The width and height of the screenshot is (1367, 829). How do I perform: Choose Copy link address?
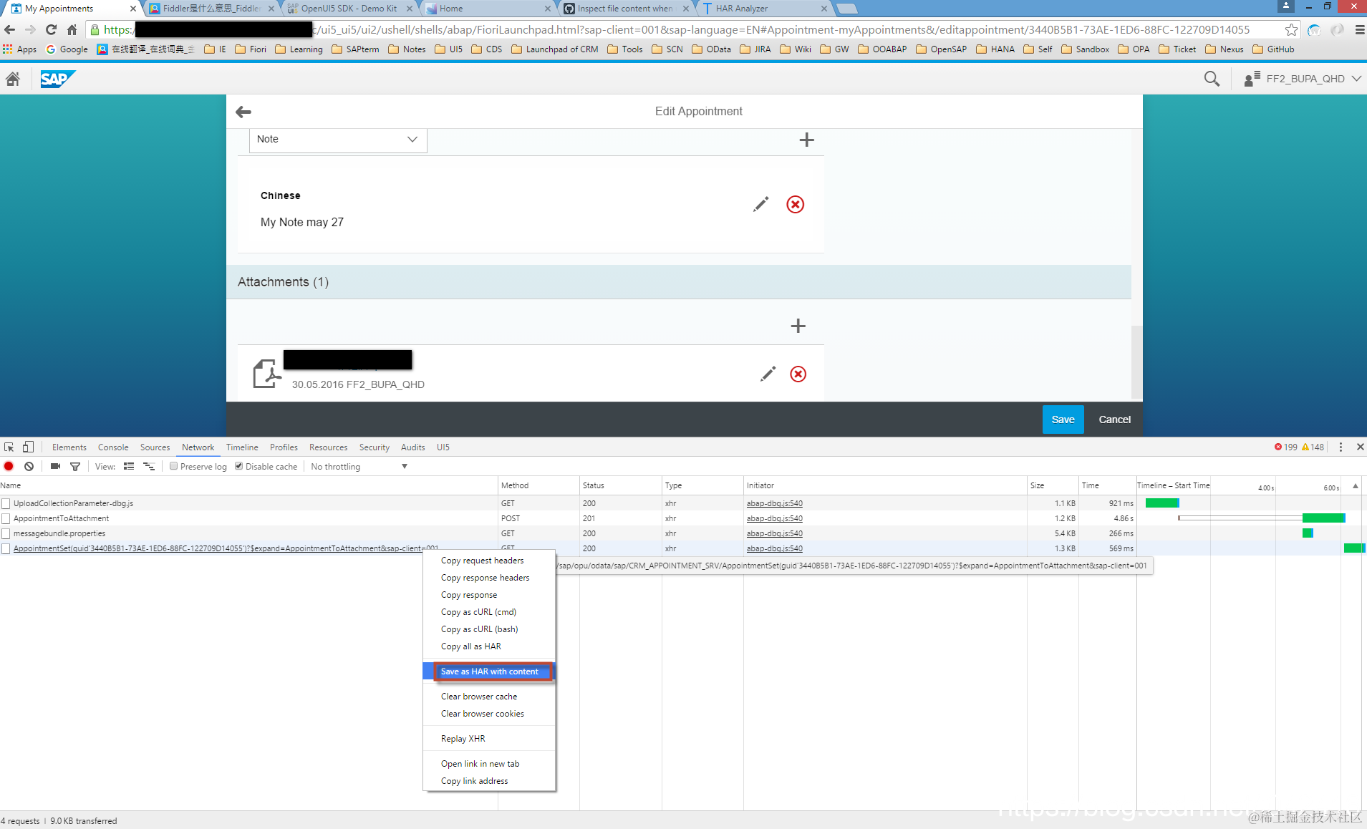pyautogui.click(x=475, y=781)
